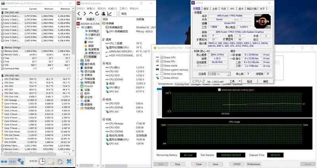Open the HWiNFO settings gear icon
317x168 pixels.
60,161
